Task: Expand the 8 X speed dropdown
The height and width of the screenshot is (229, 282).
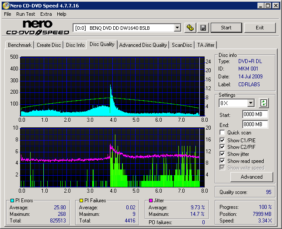Action: [251, 103]
